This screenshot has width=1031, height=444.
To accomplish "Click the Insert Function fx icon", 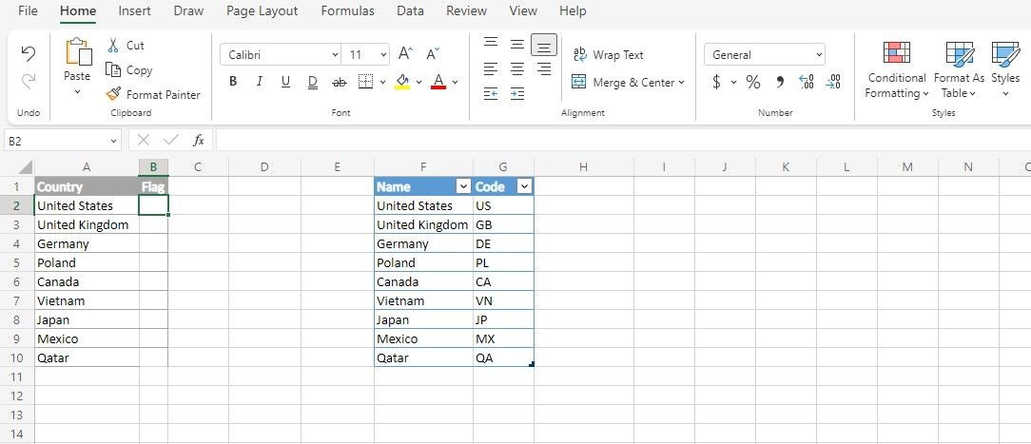I will tap(199, 141).
